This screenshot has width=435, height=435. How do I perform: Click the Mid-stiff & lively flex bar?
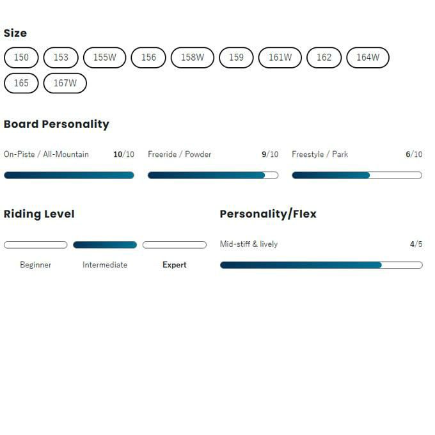(321, 265)
